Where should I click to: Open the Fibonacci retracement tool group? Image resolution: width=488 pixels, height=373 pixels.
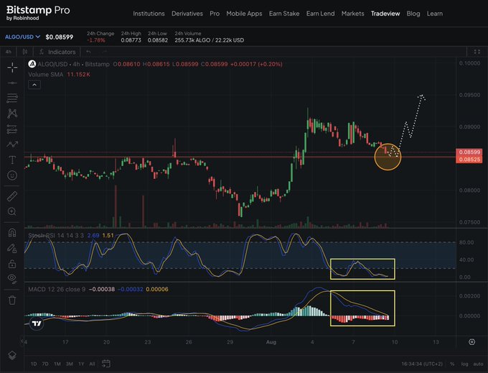(12, 98)
